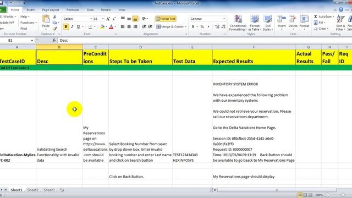Viewport: 352px width, 198px height.
Task: Click the Copy icon
Action: pyautogui.click(x=54, y=23)
